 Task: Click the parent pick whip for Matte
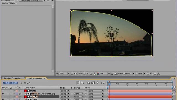[x=86, y=91]
